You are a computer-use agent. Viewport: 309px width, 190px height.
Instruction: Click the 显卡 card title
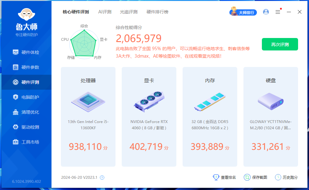click(x=149, y=80)
